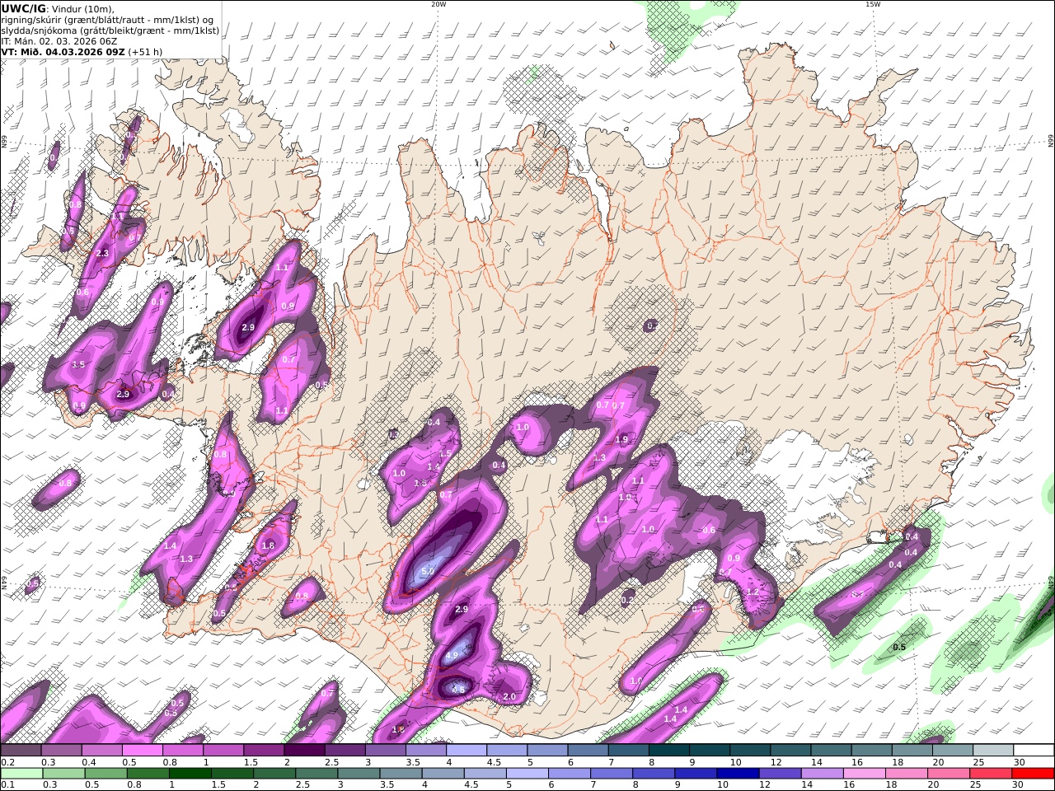Click the 30 label in bottom legend row

[1017, 785]
